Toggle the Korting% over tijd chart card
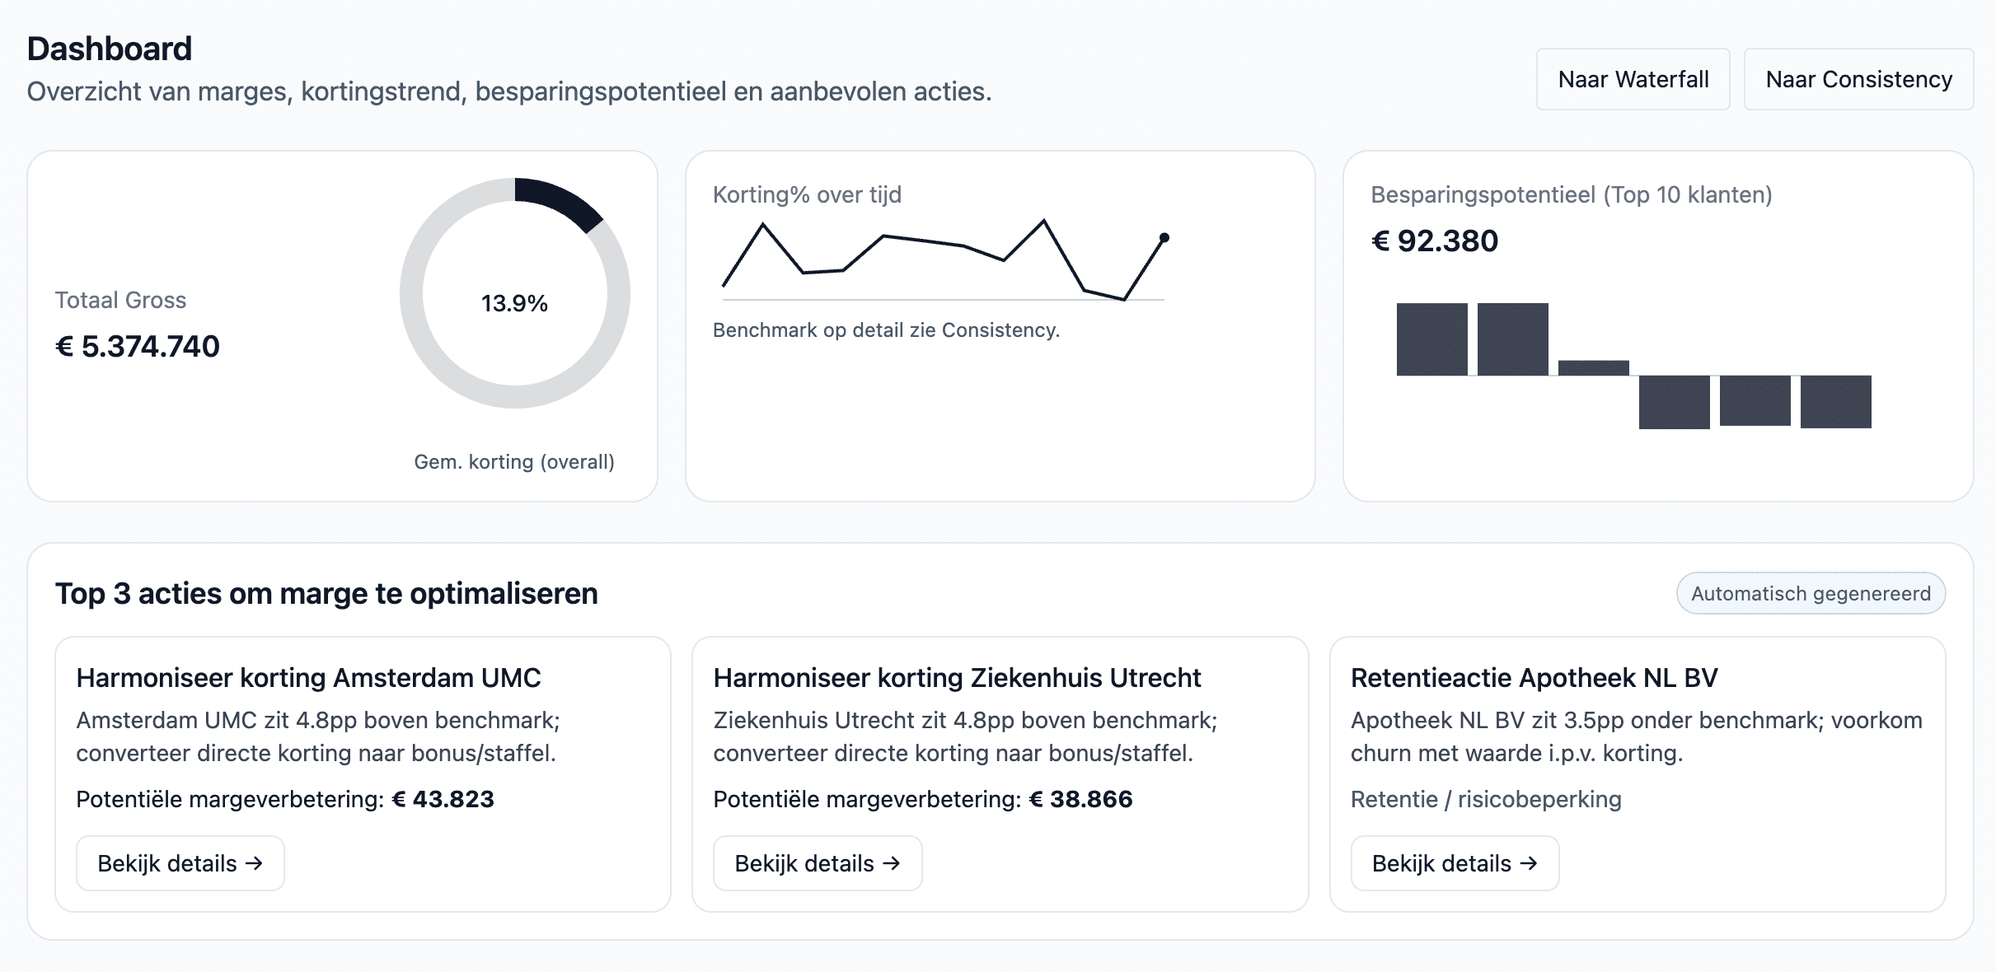 pyautogui.click(x=1001, y=324)
